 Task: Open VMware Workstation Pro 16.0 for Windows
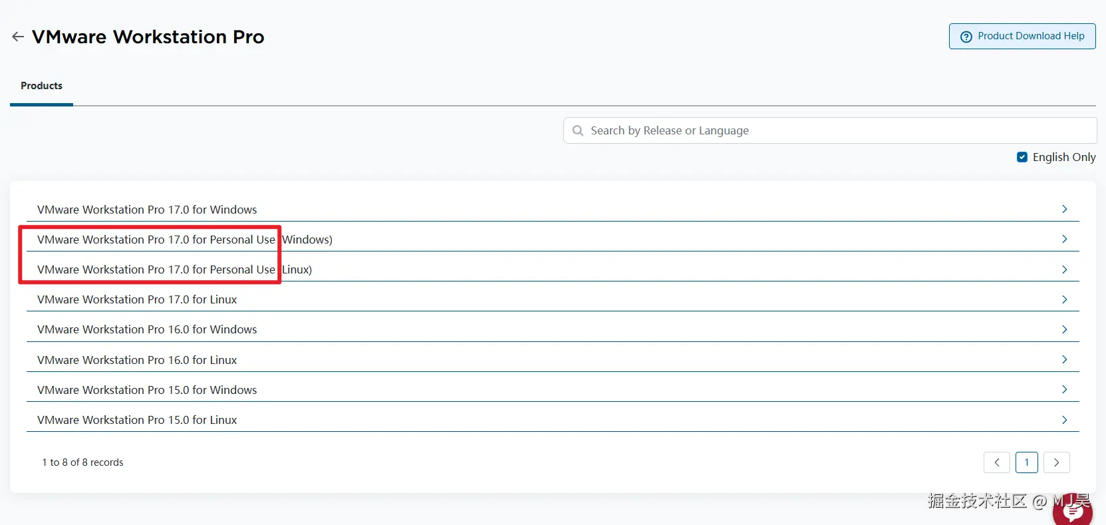[x=147, y=329]
